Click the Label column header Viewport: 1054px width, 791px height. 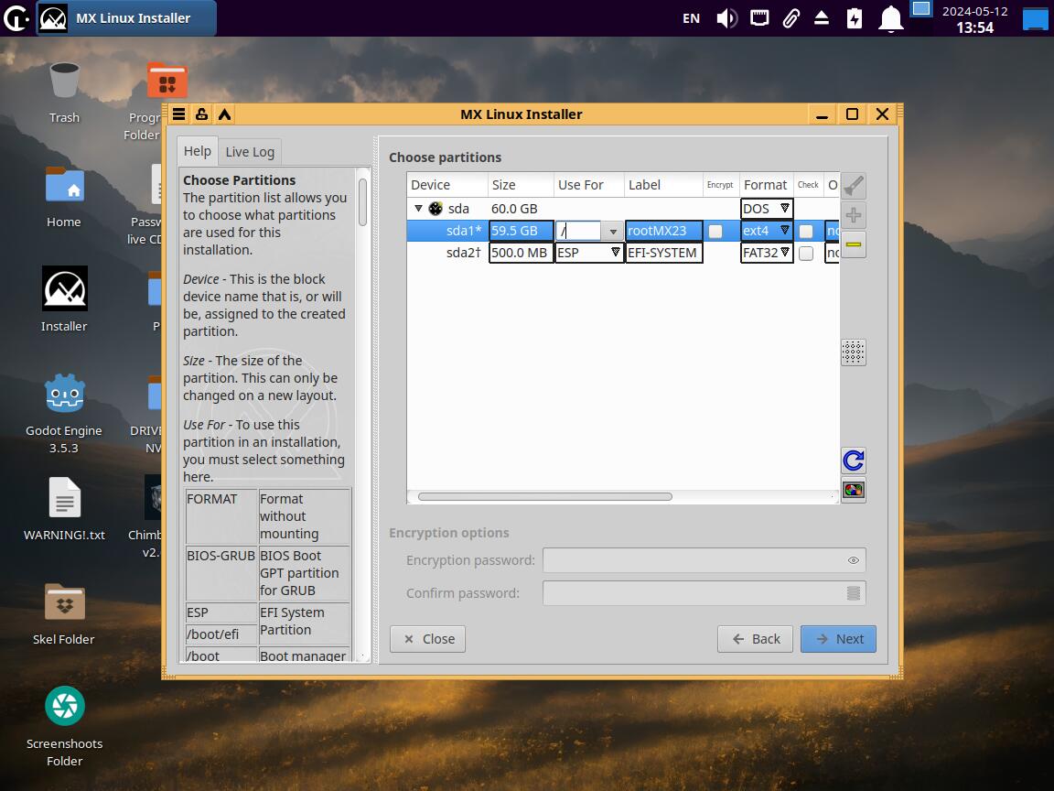click(663, 185)
